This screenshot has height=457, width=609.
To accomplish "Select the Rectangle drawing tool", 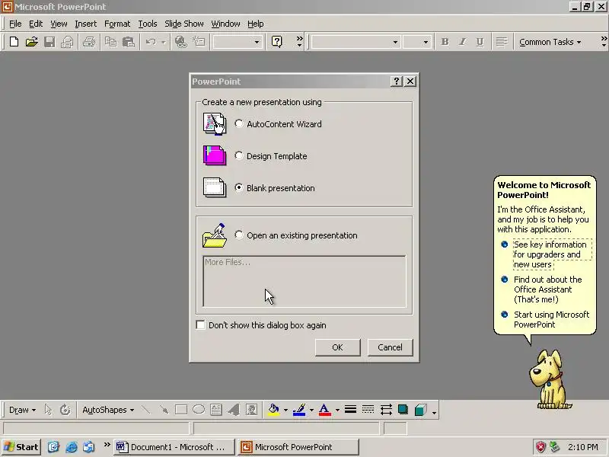I will coord(181,410).
